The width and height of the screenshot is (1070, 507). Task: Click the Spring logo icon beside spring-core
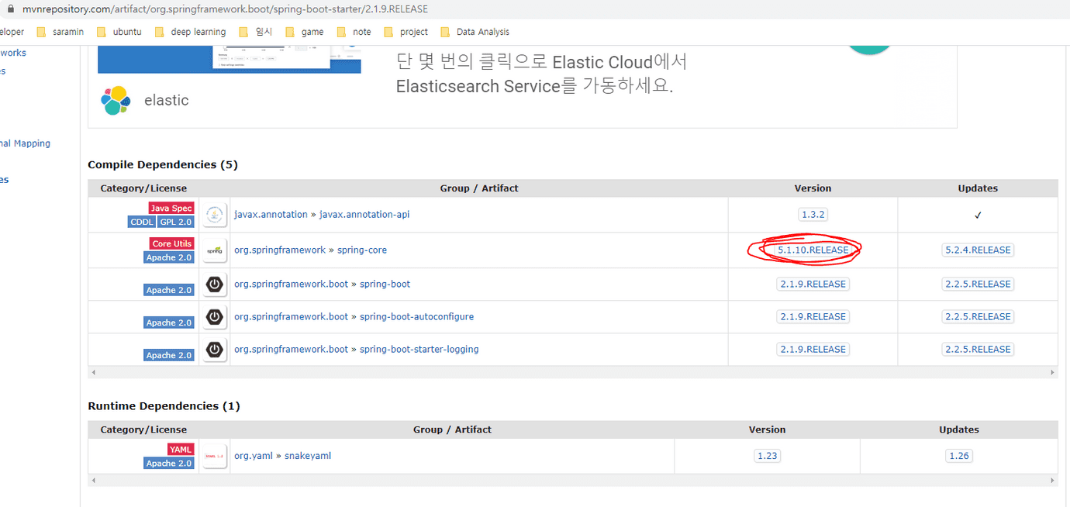pyautogui.click(x=214, y=250)
